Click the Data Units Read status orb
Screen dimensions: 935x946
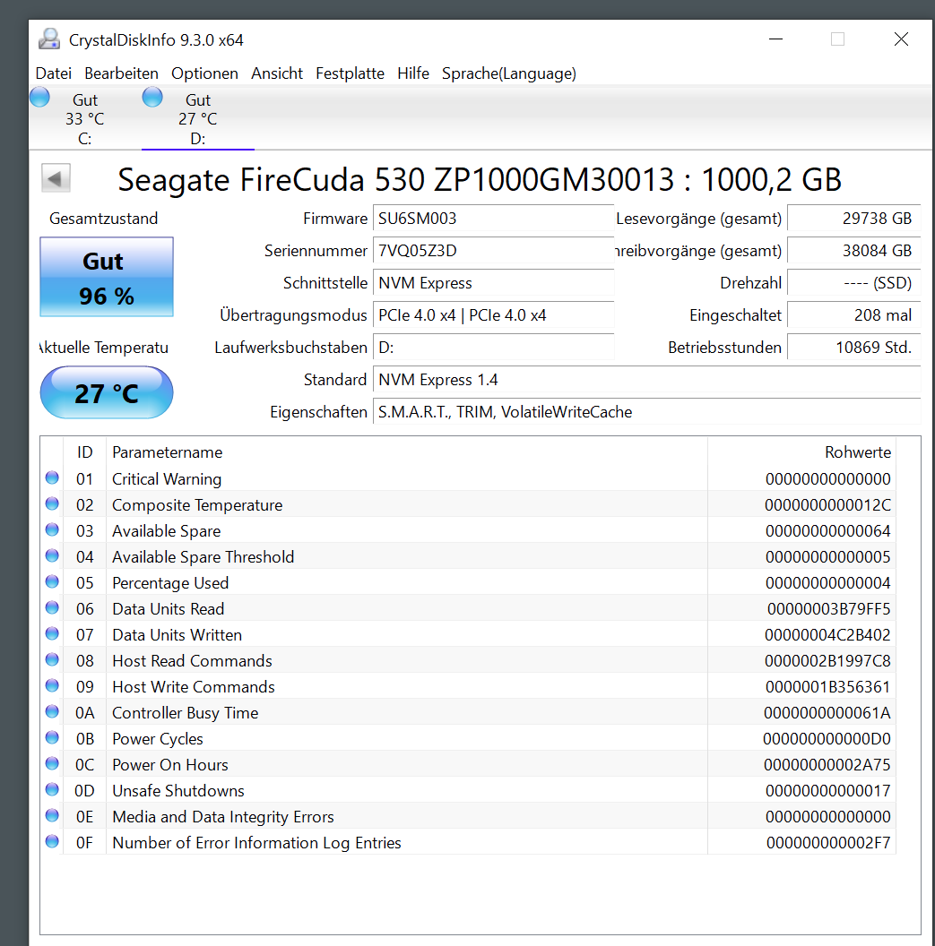(x=53, y=607)
